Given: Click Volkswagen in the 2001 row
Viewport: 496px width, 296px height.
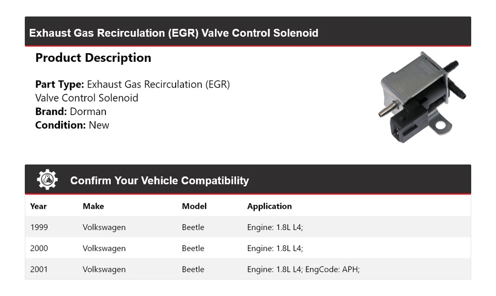Looking at the screenshot, I should click(104, 269).
